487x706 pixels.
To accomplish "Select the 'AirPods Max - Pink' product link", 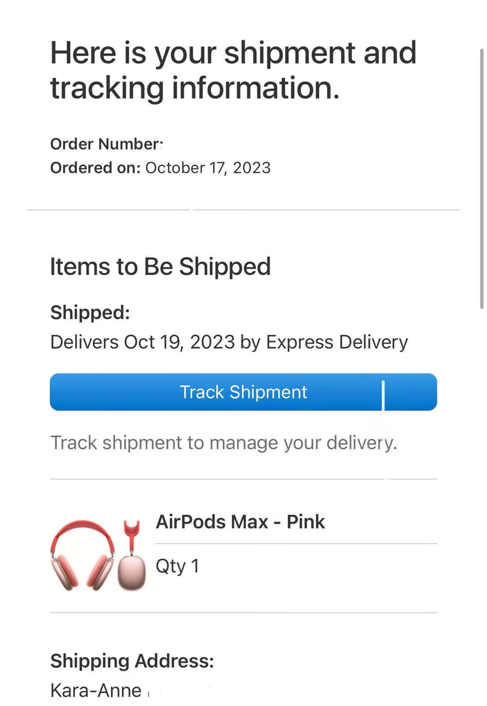I will 241,522.
